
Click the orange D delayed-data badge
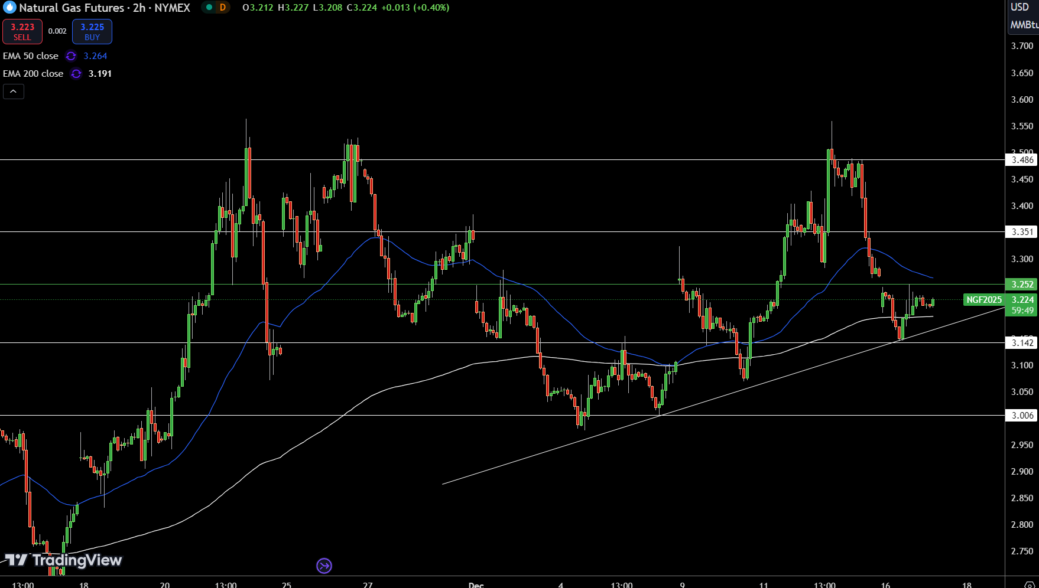pyautogui.click(x=223, y=8)
